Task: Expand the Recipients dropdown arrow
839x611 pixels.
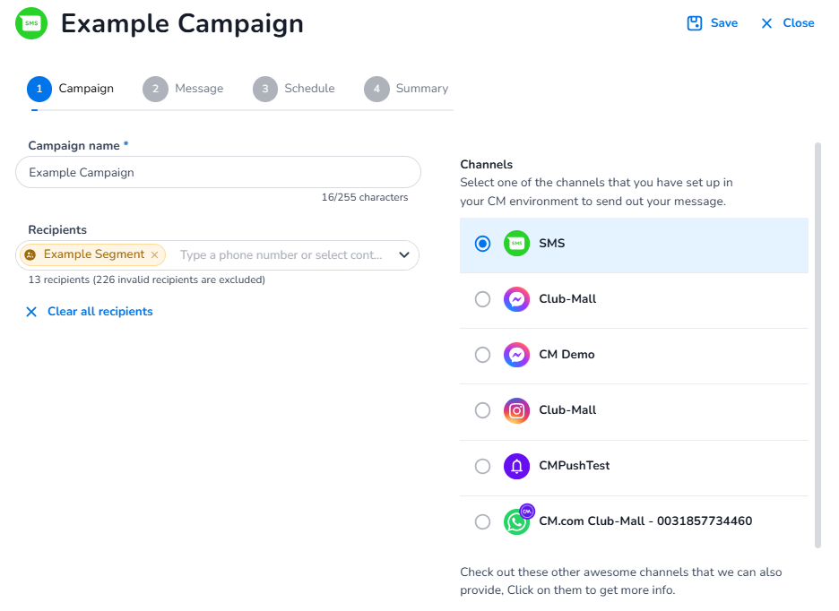Action: tap(404, 255)
